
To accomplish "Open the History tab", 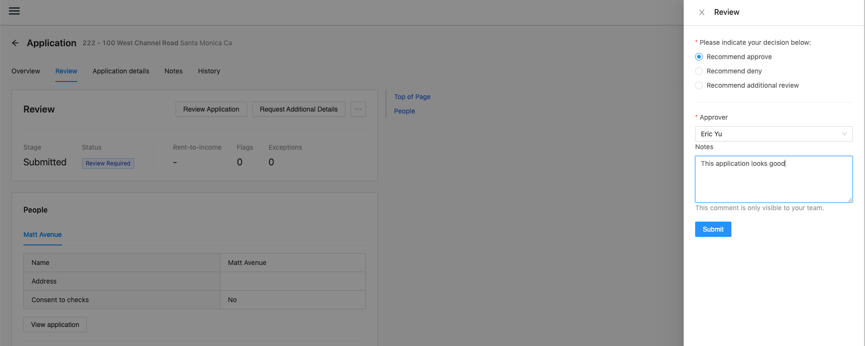I will click(x=209, y=71).
